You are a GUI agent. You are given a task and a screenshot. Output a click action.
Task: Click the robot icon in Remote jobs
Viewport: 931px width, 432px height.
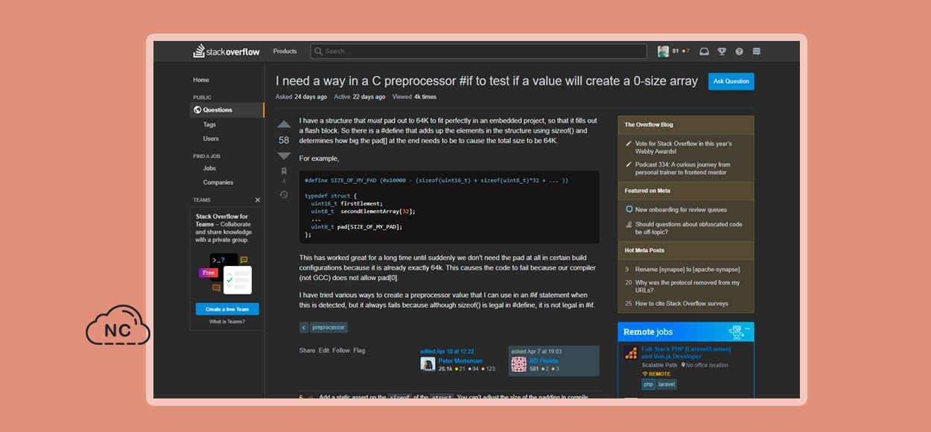pyautogui.click(x=737, y=332)
